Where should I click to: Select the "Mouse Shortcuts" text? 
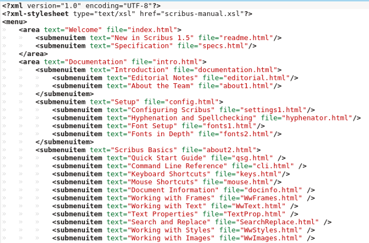[x=162, y=182]
